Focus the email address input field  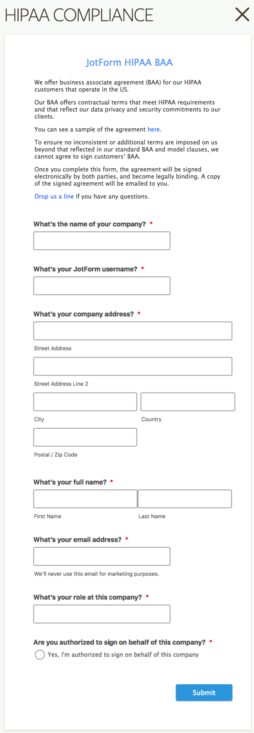tap(102, 557)
